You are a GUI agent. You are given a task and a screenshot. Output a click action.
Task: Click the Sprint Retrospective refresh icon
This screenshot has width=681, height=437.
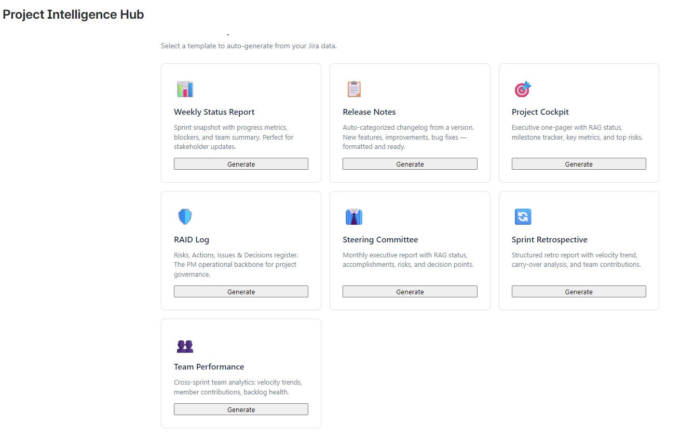pos(523,216)
